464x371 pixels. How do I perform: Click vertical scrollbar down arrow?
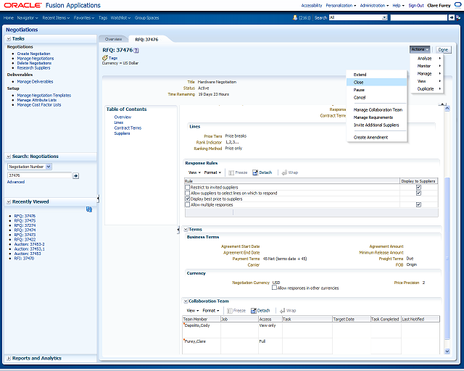point(447,351)
